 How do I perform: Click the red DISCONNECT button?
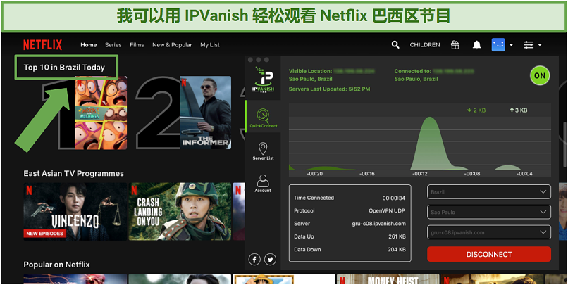pyautogui.click(x=489, y=254)
